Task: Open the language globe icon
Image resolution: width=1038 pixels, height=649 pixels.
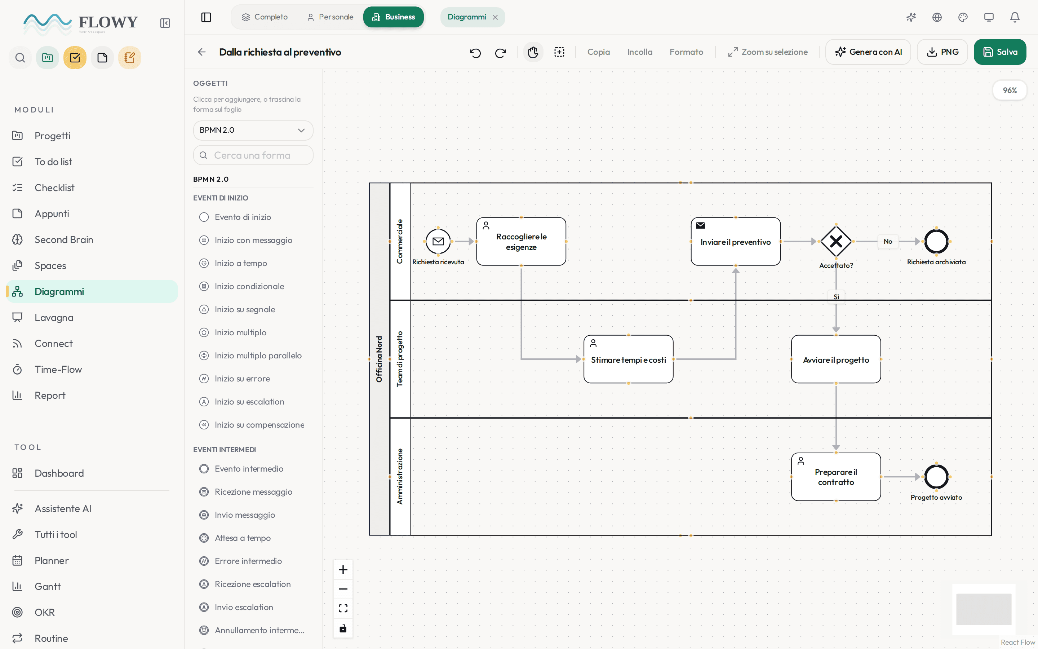Action: 937,17
